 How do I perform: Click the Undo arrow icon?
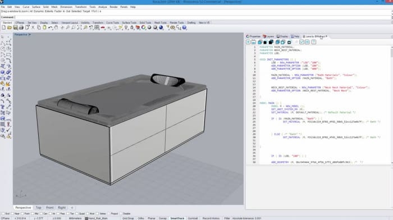click(x=51, y=27)
